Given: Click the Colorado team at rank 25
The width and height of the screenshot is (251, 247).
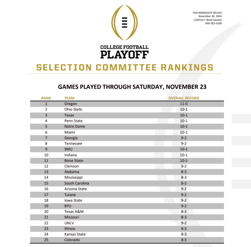Looking at the screenshot, I should pyautogui.click(x=72, y=240).
